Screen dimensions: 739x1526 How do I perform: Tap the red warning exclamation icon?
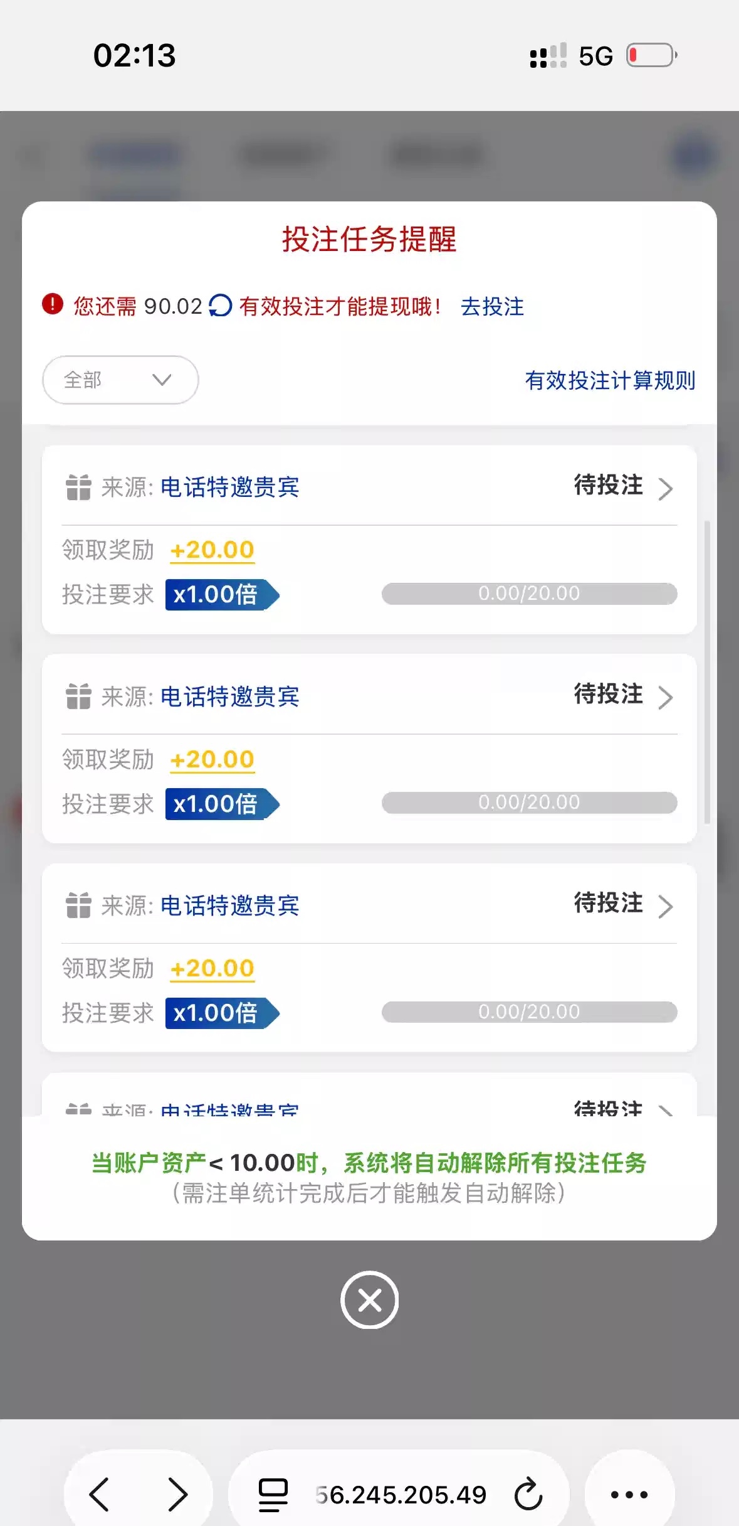[x=53, y=304]
